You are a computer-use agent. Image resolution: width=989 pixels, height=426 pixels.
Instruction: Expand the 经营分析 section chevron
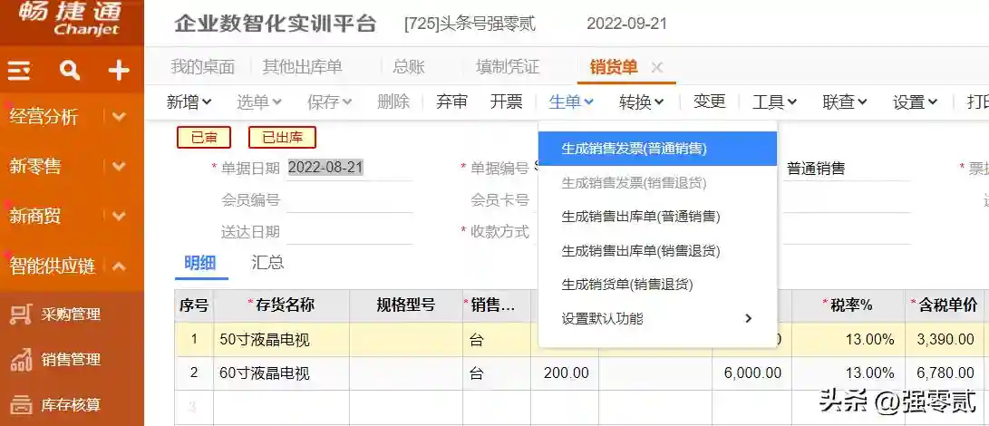[119, 116]
